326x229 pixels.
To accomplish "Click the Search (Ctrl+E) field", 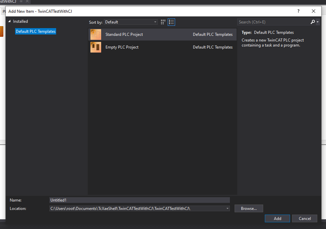I will [274, 22].
